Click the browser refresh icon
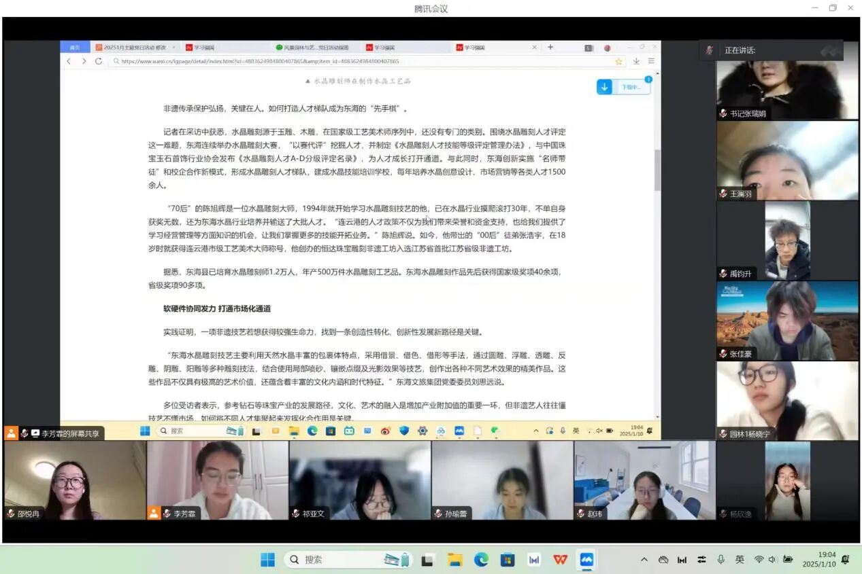The image size is (862, 574). pos(99,61)
